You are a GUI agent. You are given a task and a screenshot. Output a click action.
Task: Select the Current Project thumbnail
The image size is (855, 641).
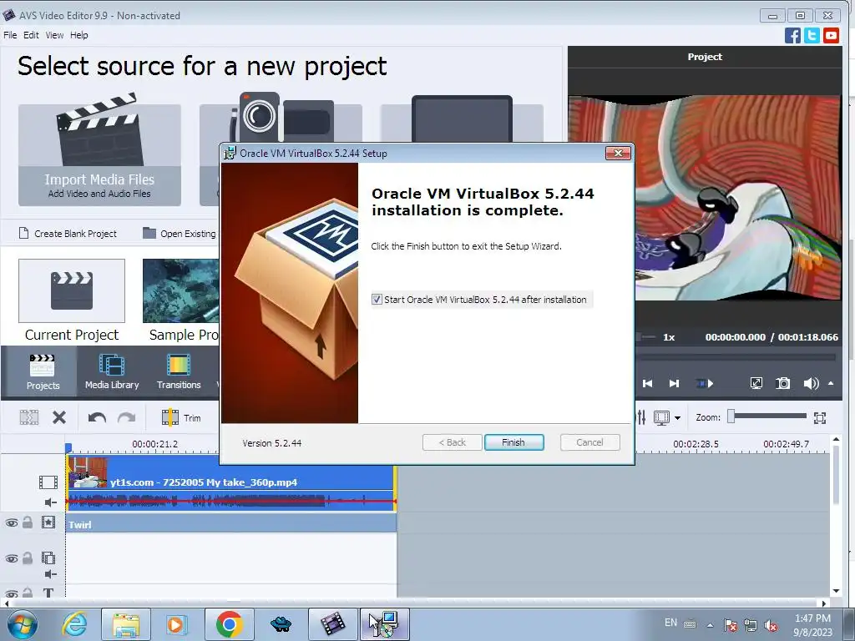coord(72,291)
